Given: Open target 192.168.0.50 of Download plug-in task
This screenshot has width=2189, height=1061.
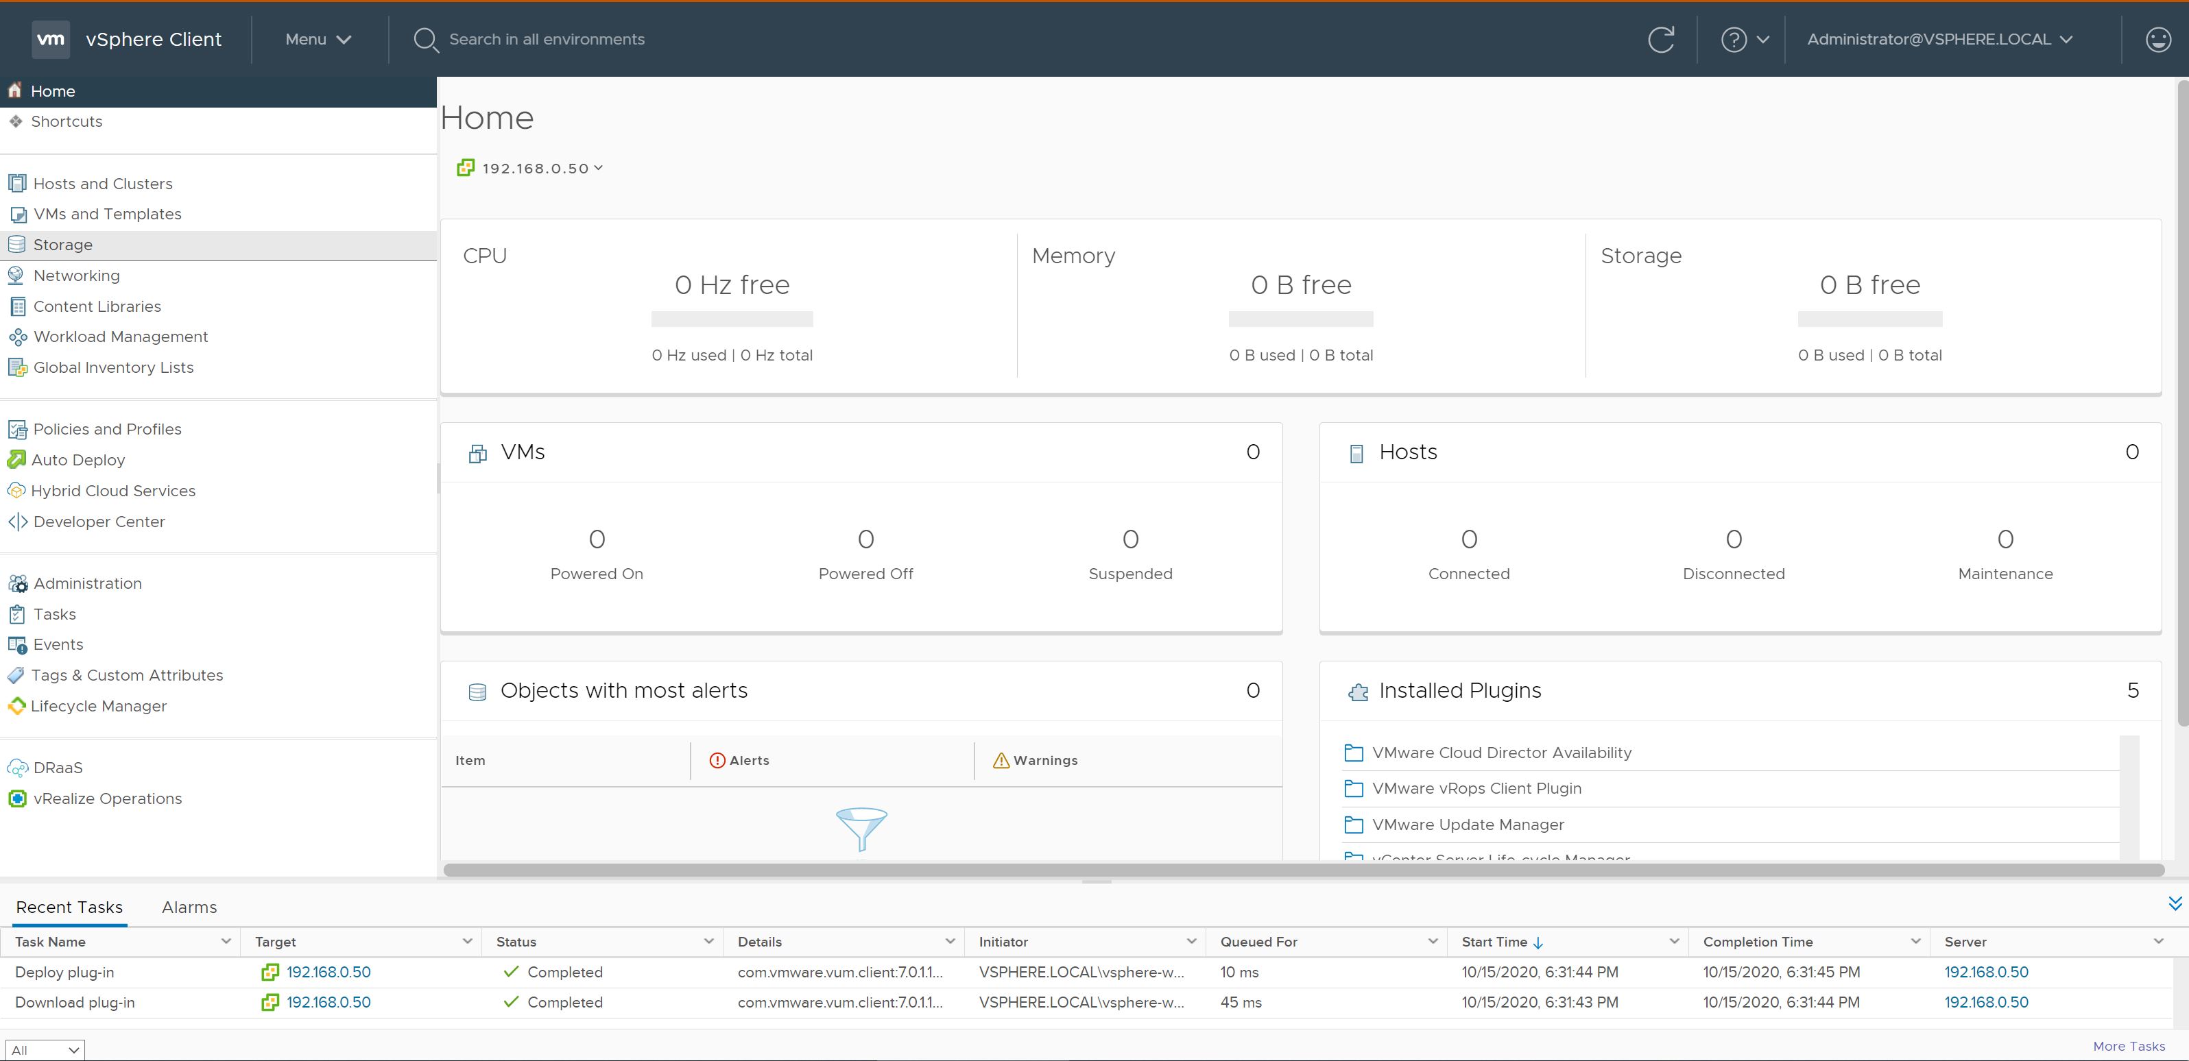Looking at the screenshot, I should pos(329,1002).
